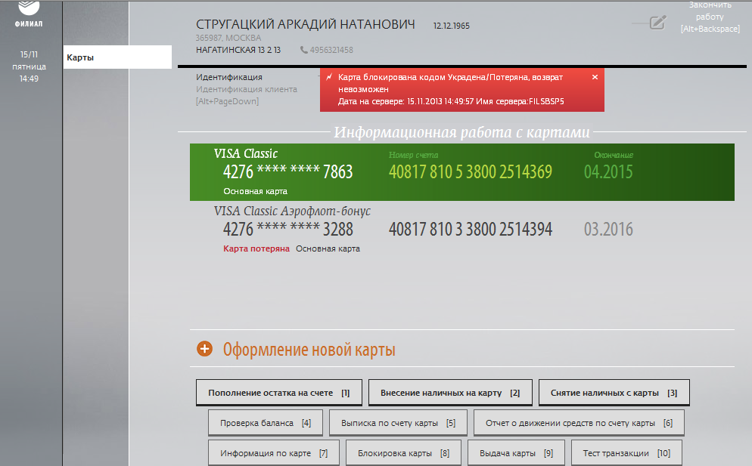The image size is (752, 466).
Task: Click Основная карта label under card 7863
Action: (255, 191)
